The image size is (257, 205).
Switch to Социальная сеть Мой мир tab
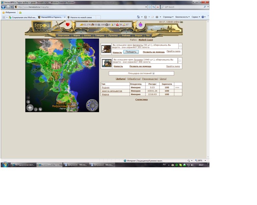click(x=23, y=17)
